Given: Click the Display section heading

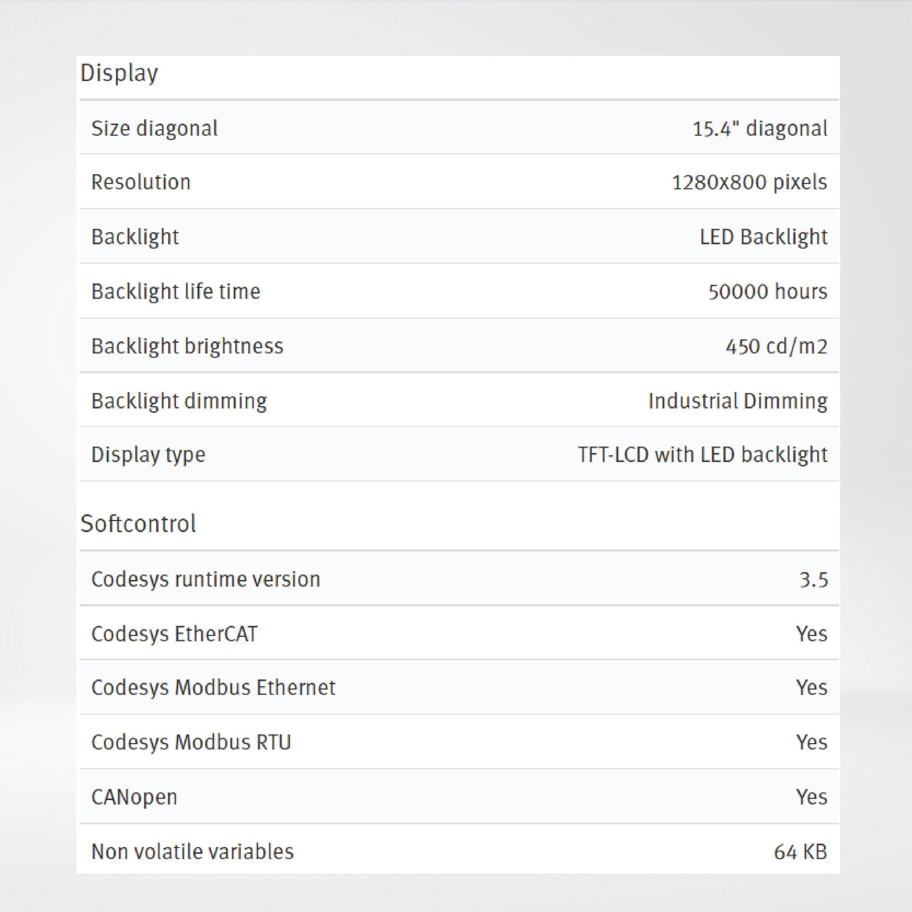Looking at the screenshot, I should pos(119,74).
